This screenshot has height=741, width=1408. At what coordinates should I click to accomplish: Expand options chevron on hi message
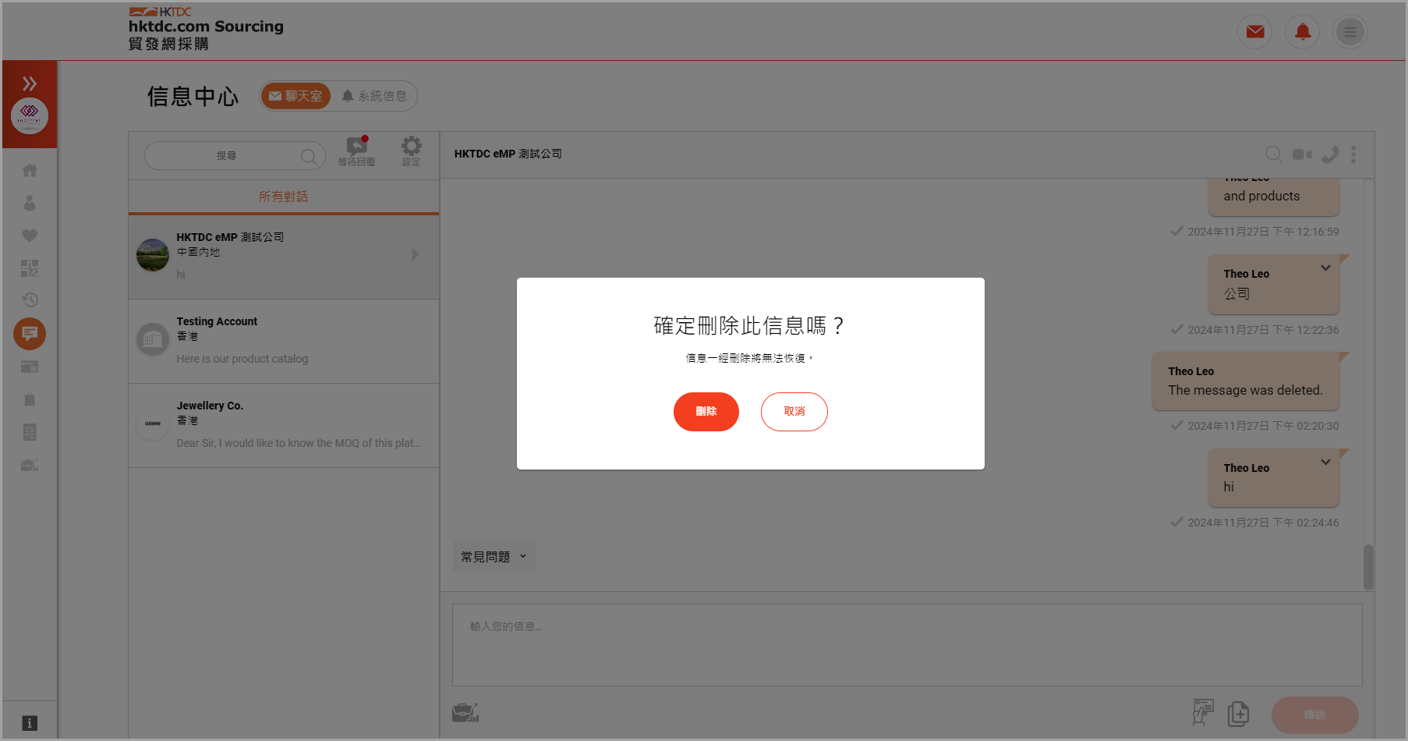[x=1325, y=462]
